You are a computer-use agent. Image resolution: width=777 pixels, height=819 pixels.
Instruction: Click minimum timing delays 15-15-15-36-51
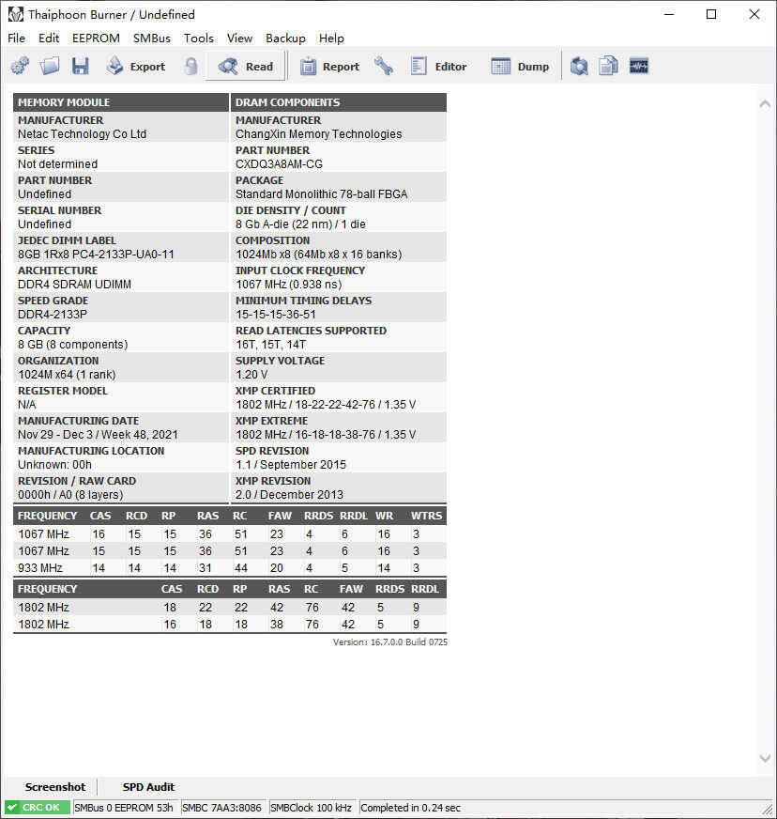276,315
